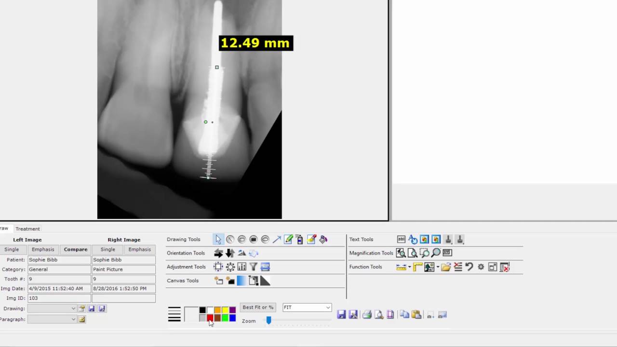
Task: Click the right image Category field Paint Picture
Action: (124, 269)
